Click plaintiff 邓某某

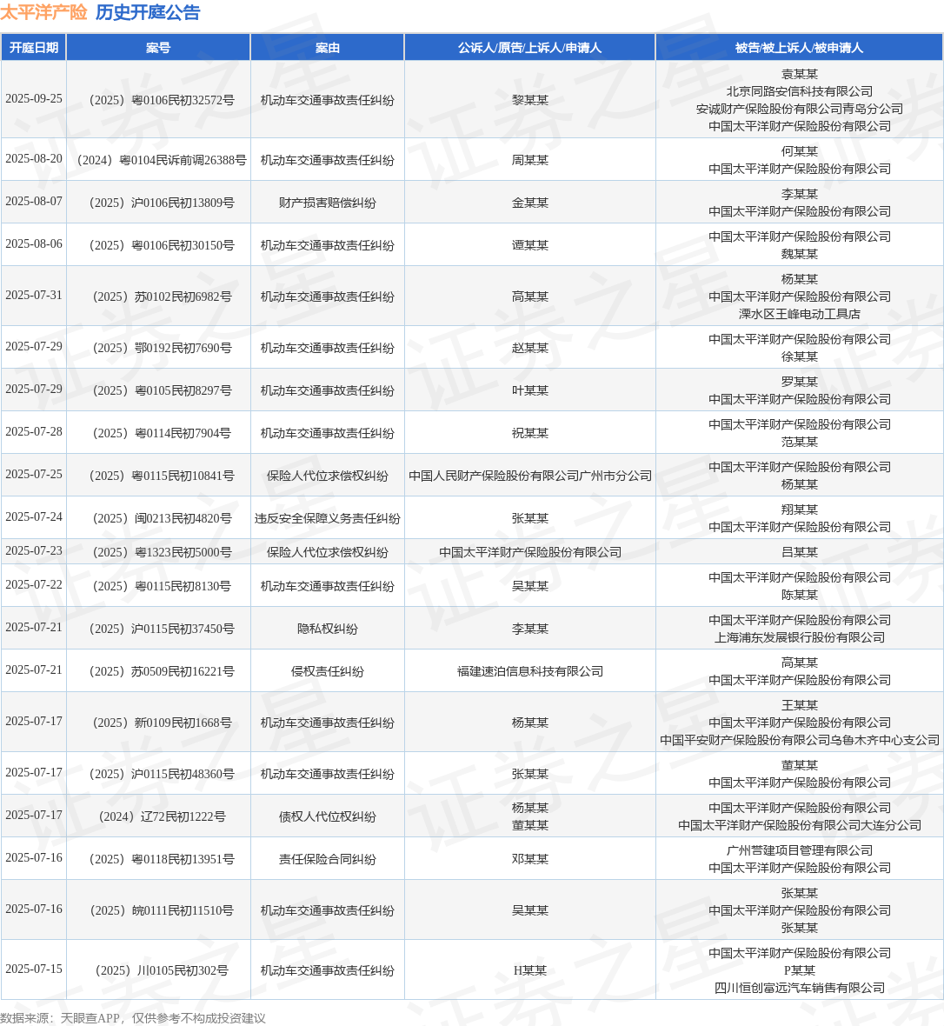click(530, 859)
